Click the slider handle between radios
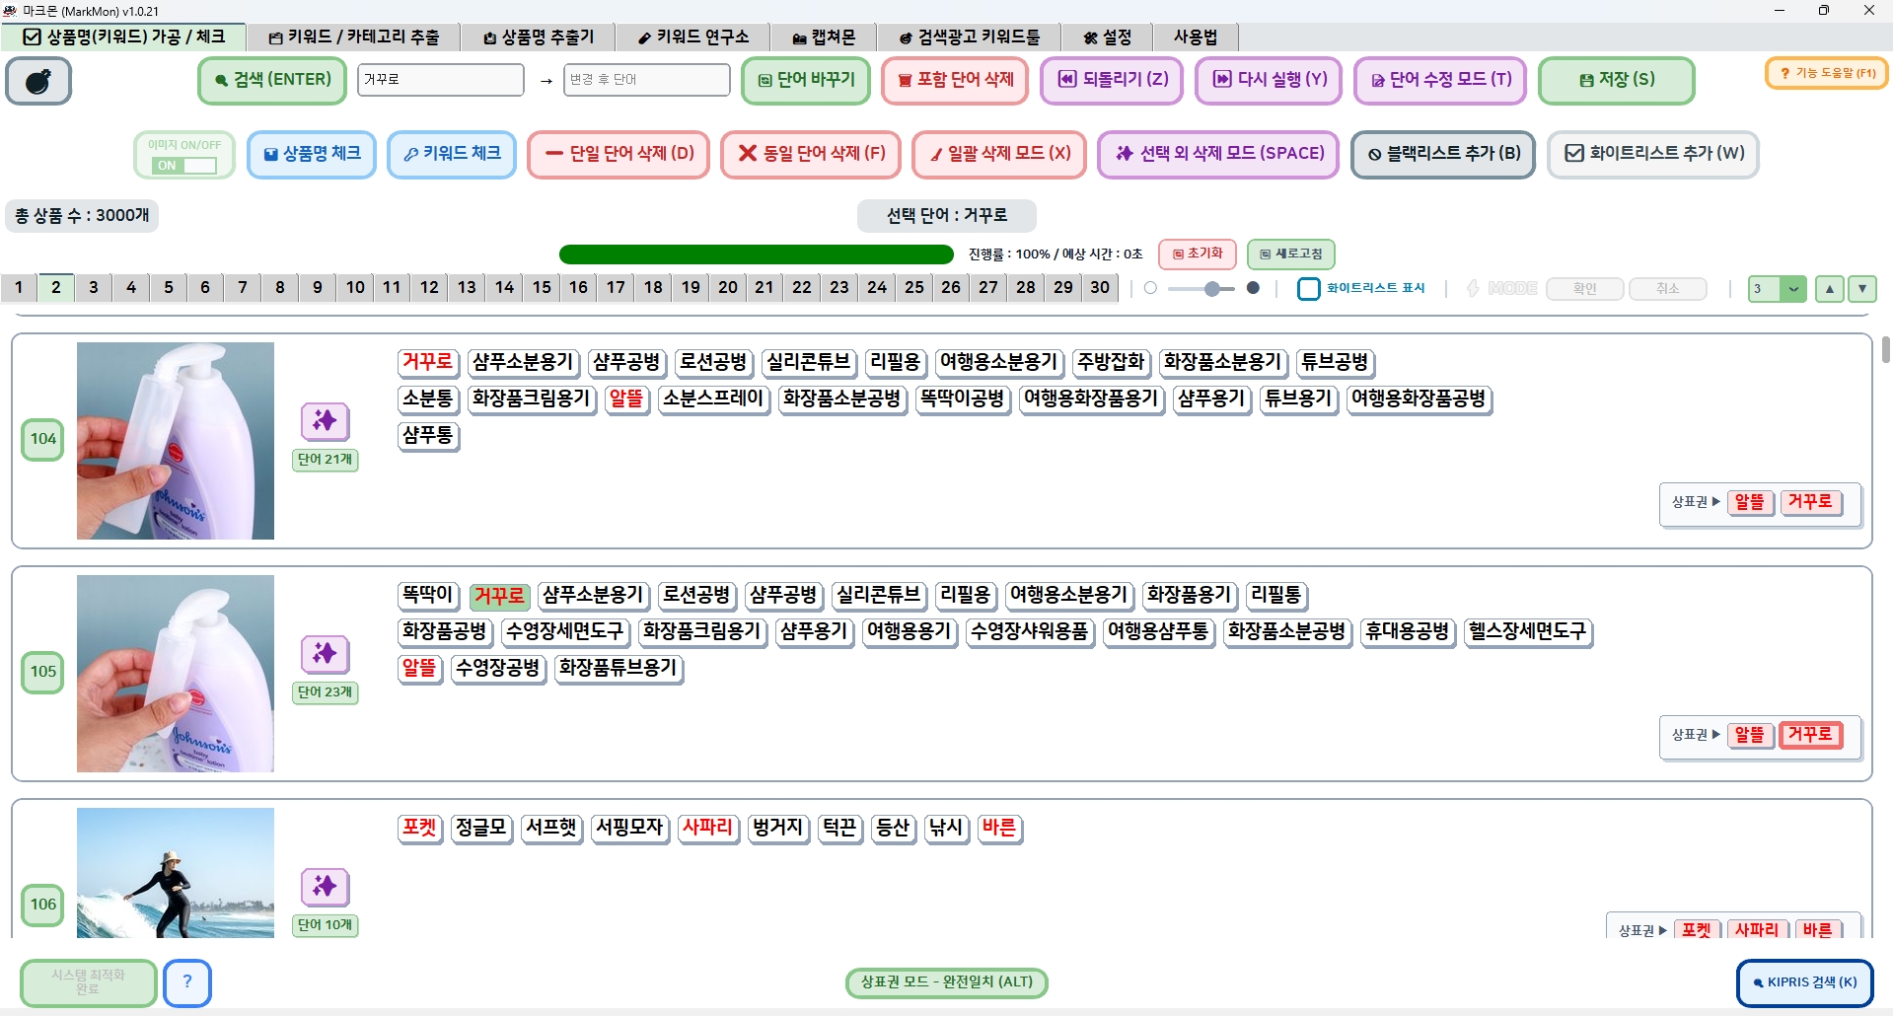The width and height of the screenshot is (1893, 1016). click(1213, 289)
